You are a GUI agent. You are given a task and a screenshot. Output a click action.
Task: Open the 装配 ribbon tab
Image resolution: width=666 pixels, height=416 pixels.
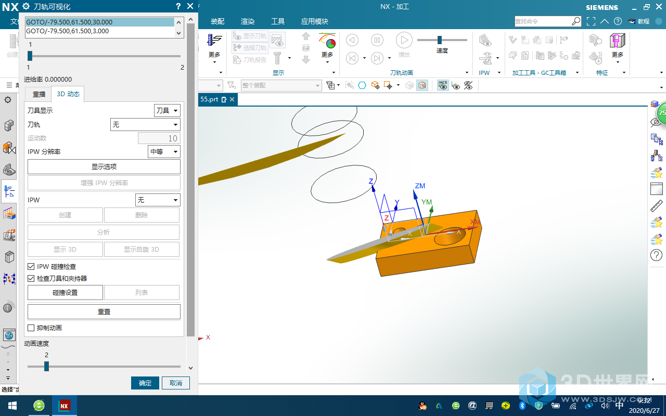point(217,21)
